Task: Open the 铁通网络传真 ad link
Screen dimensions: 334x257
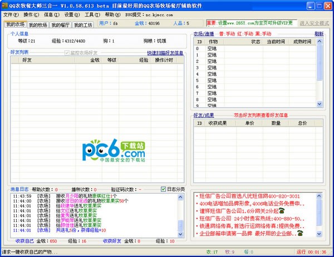Action: (x=252, y=226)
